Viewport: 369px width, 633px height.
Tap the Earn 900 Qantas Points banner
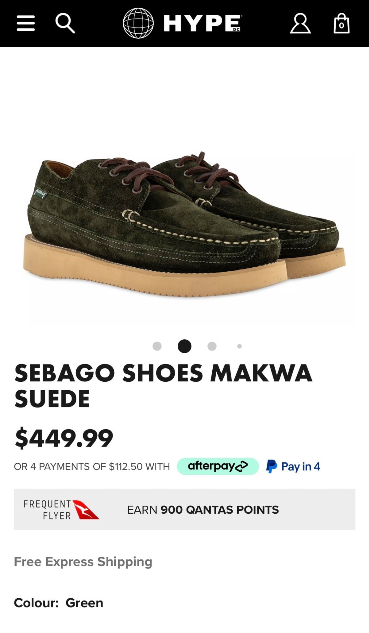click(x=184, y=509)
